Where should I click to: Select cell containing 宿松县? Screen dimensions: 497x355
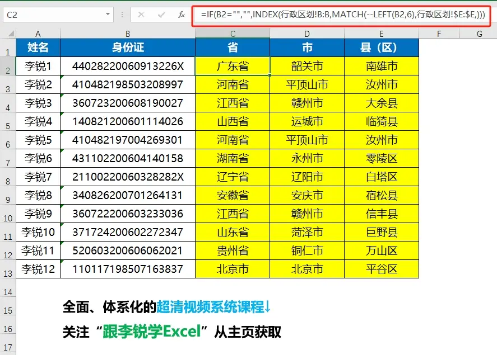pyautogui.click(x=382, y=195)
